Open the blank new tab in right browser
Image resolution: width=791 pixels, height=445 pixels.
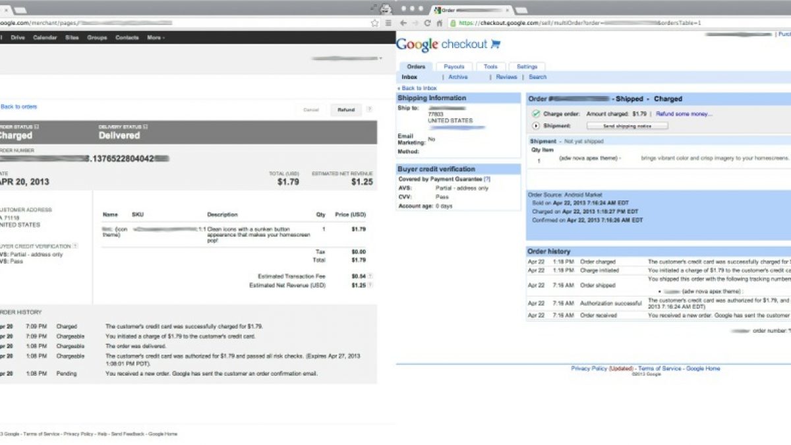point(521,11)
